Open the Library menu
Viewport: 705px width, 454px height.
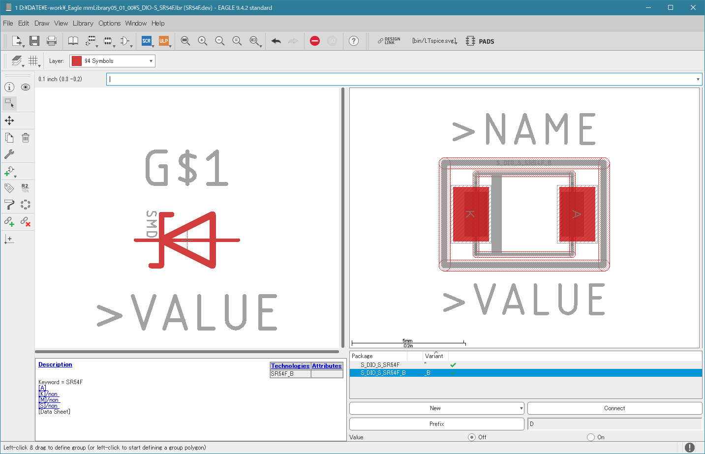pyautogui.click(x=83, y=23)
